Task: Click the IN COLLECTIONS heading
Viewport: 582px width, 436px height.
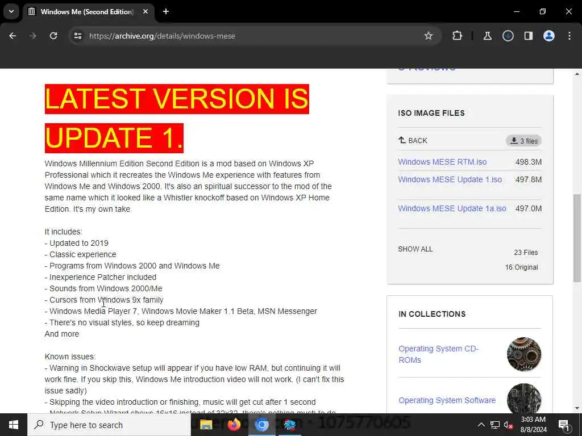Action: tap(432, 314)
